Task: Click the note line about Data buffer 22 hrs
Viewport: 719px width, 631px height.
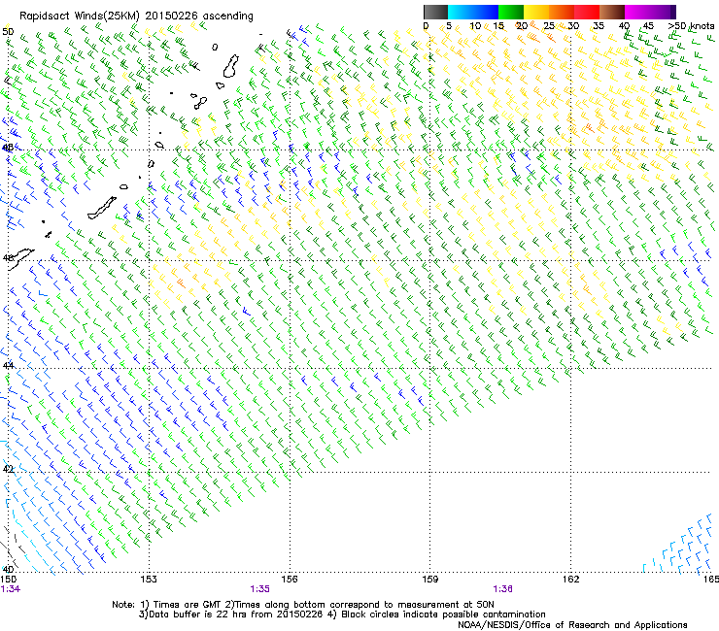Action: (342, 614)
